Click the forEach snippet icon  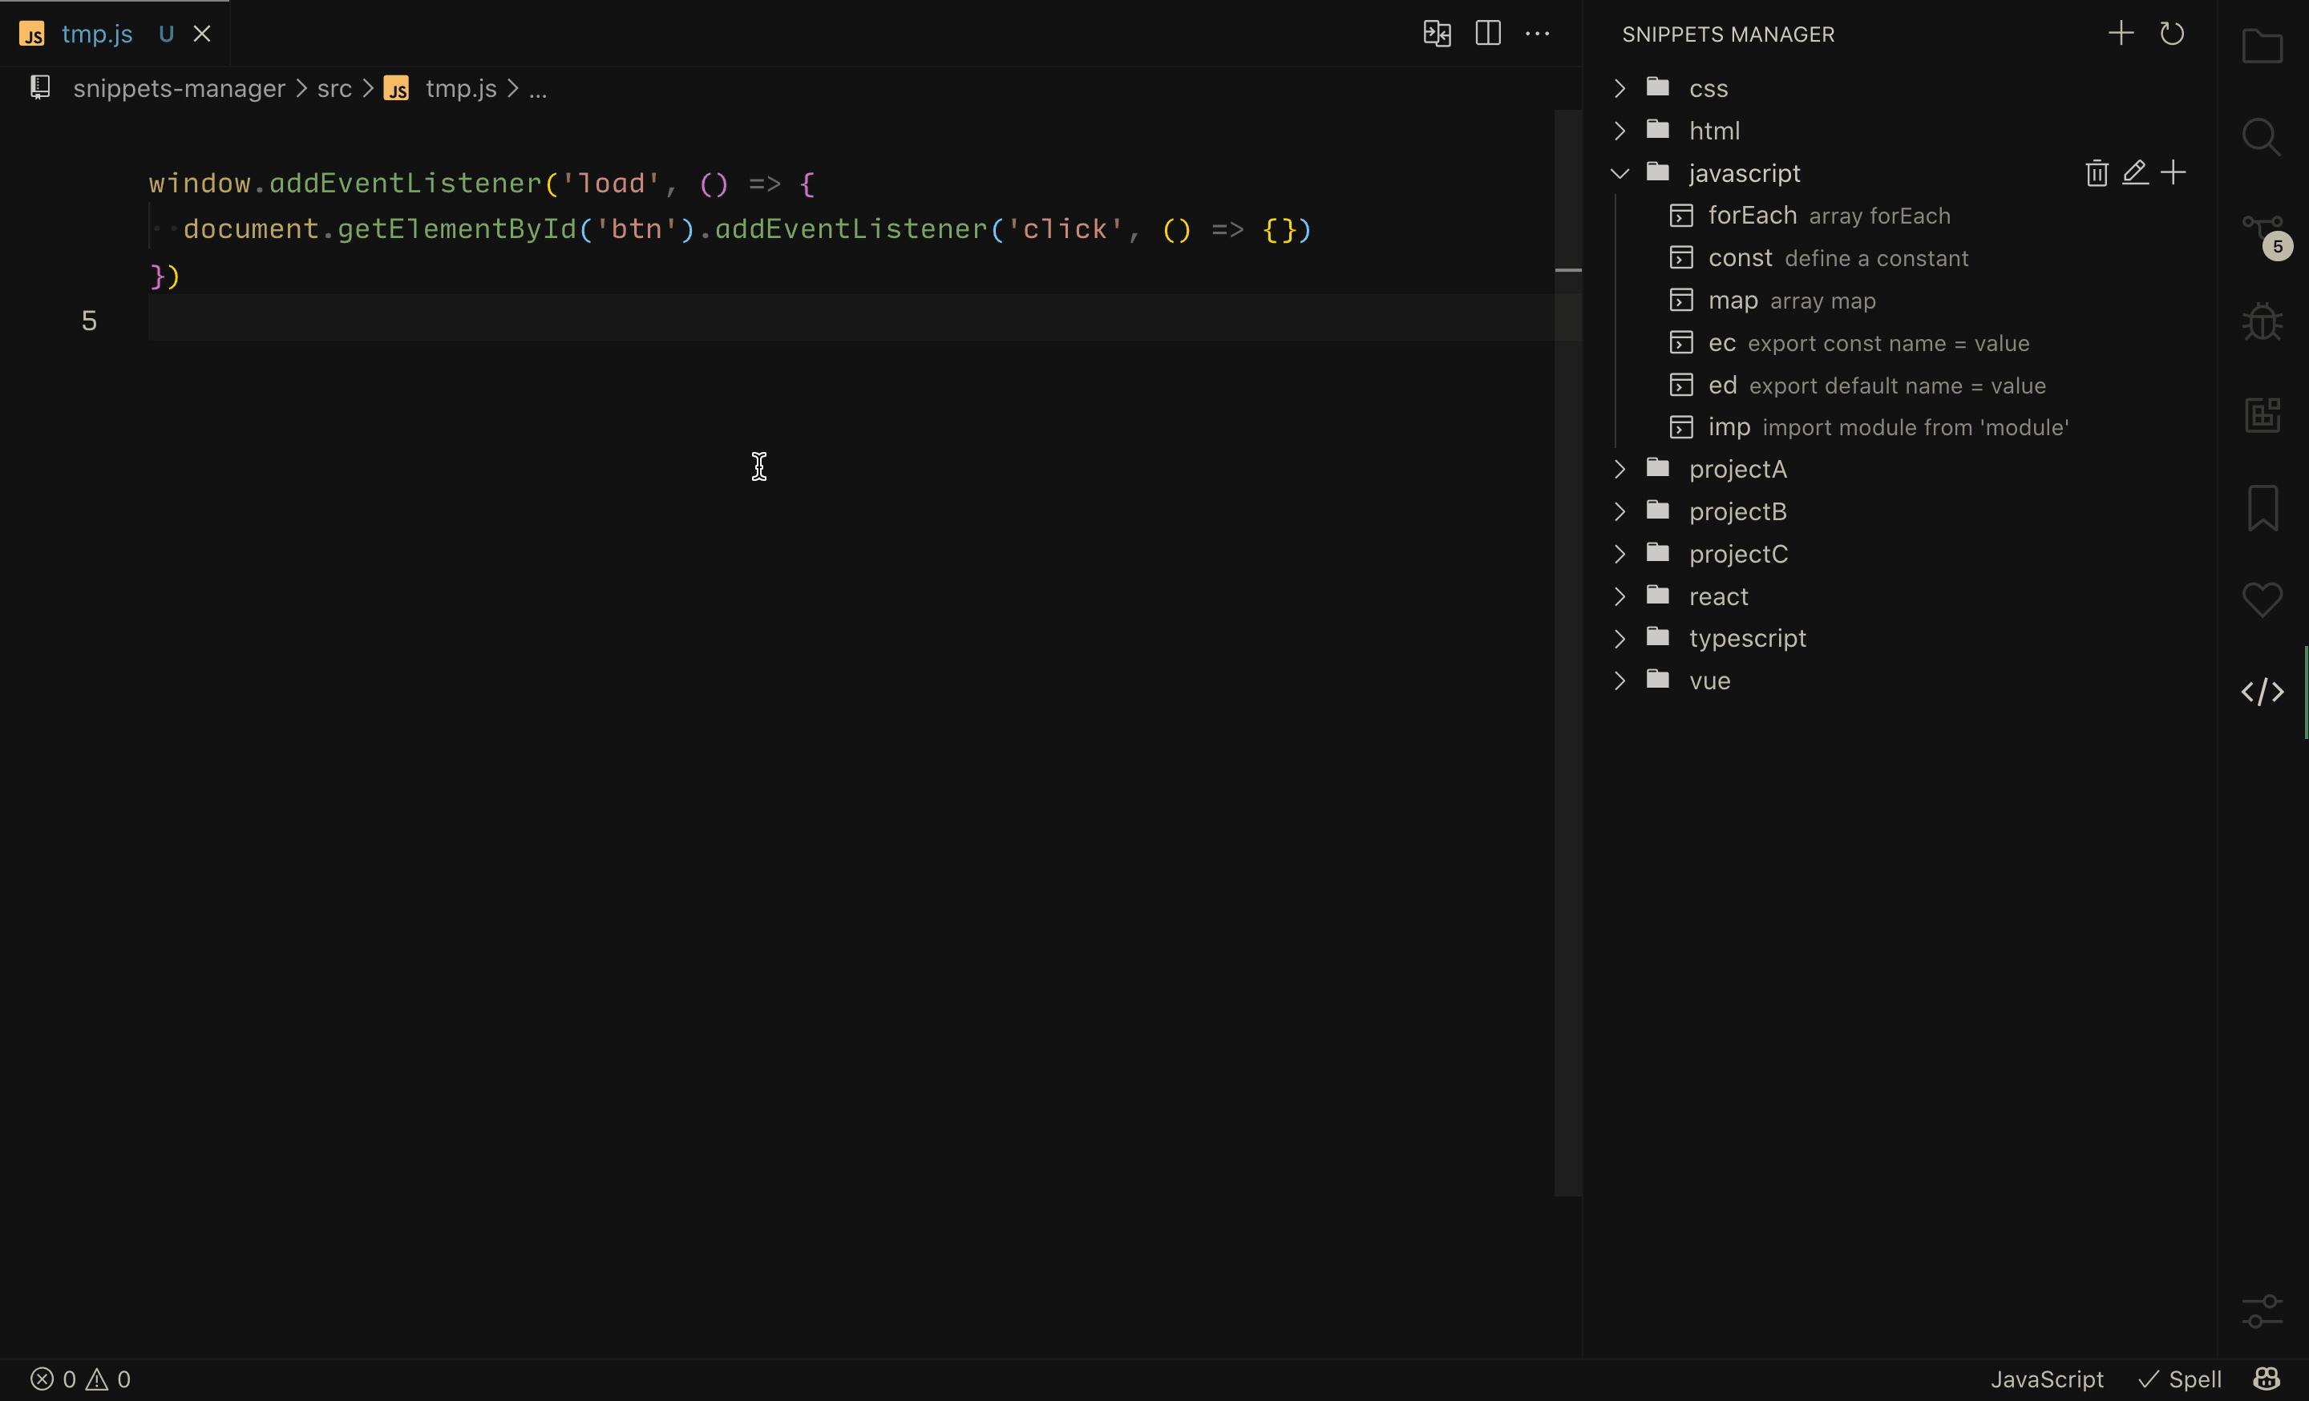[1681, 216]
